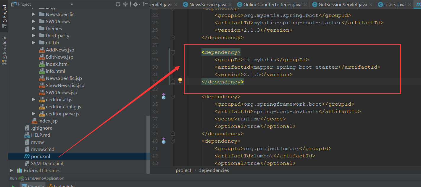Viewport: 421px width, 187px height.
Task: Close the OnlineCounterListener.java tab
Action: (x=305, y=4)
